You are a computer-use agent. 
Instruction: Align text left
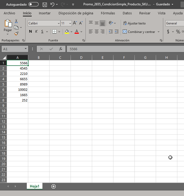(x=91, y=32)
